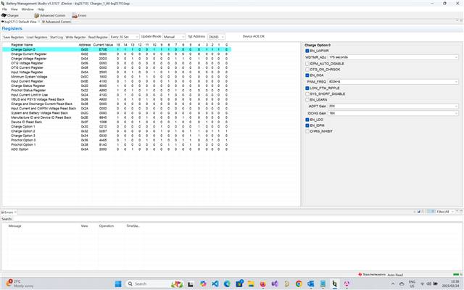The width and height of the screenshot is (464, 290).
Task: Minimize the Errors panel
Action: click(457, 211)
